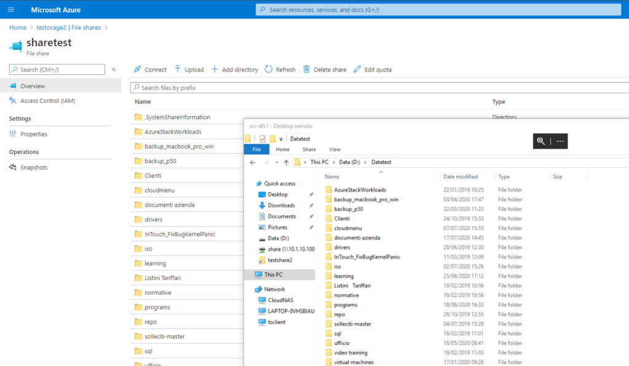Click the Connect icon in the toolbar
This screenshot has width=629, height=366.
point(138,69)
